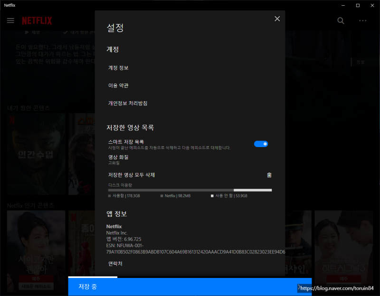
Task: Click the 재생 play button behind the panel
Action: [x=32, y=32]
